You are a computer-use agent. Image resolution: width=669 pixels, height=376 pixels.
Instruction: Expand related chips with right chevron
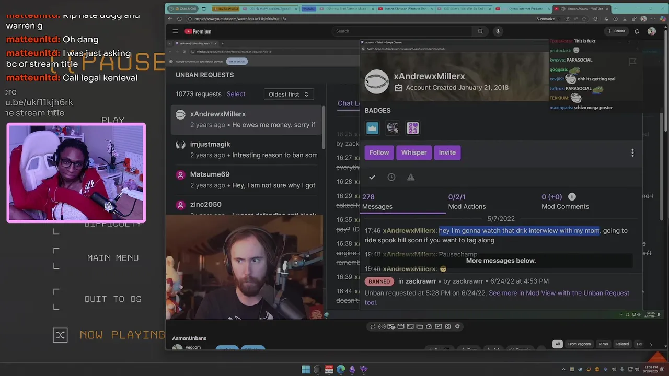(651, 344)
